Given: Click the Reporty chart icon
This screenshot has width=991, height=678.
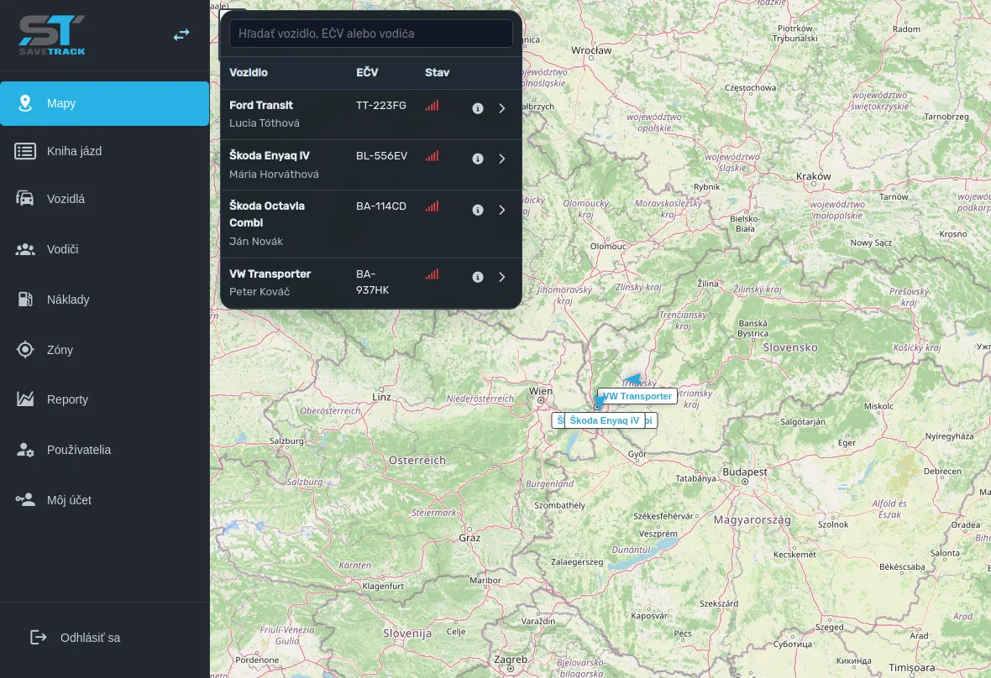Looking at the screenshot, I should pos(25,399).
